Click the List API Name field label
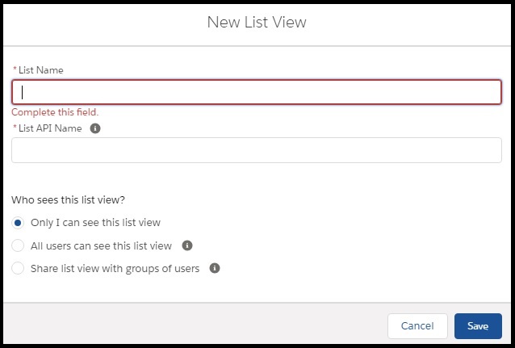The image size is (515, 348). 50,128
